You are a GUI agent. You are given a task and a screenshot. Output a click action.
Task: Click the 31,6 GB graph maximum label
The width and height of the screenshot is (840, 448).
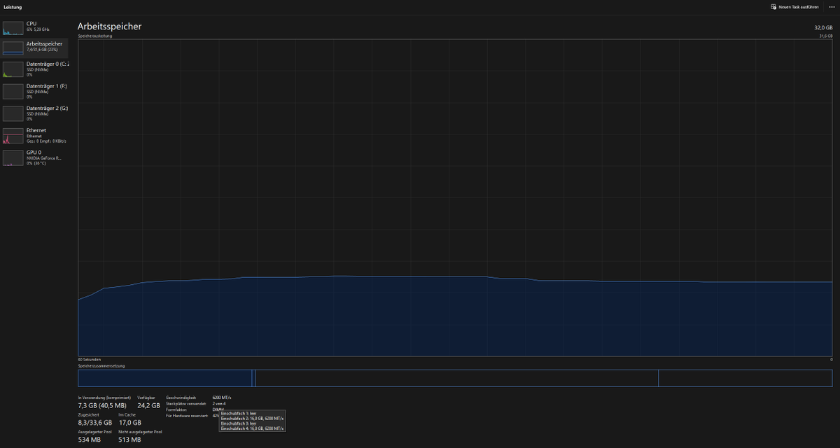pos(826,36)
